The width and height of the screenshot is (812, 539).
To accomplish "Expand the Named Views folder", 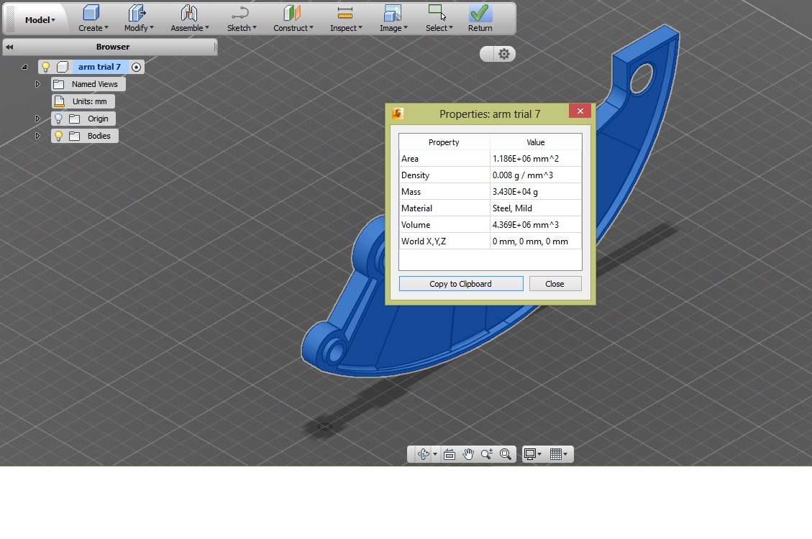I will pyautogui.click(x=37, y=84).
